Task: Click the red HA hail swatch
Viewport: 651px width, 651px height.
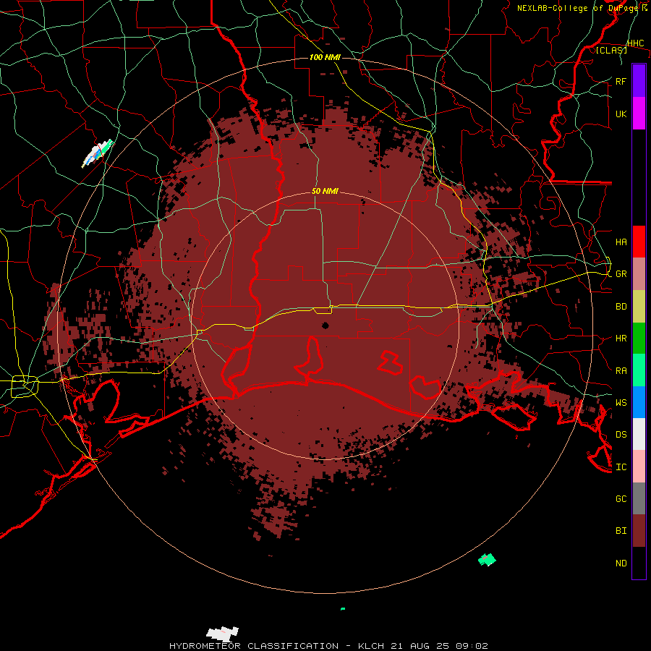Action: [x=639, y=242]
